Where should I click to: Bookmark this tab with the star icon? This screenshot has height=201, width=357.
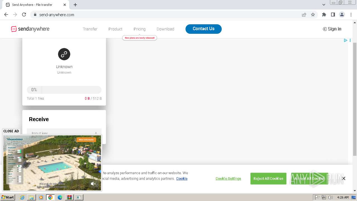313,15
